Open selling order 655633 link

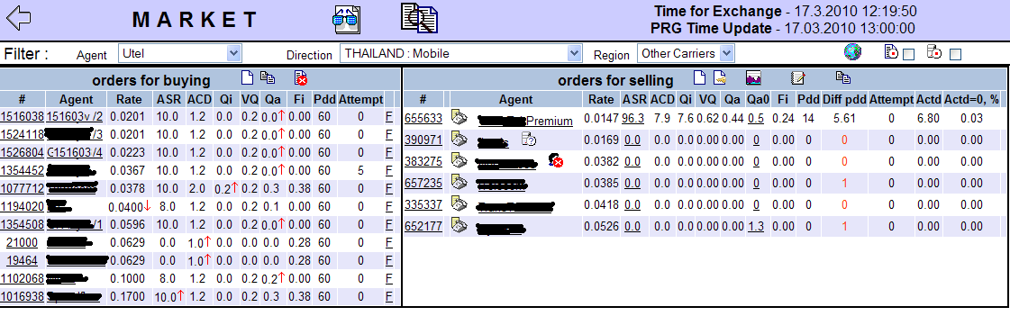tap(423, 119)
